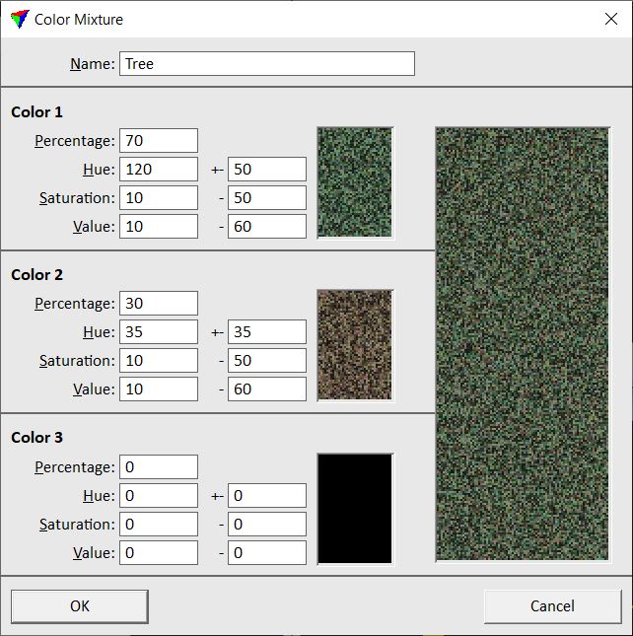
Task: Click Color 2 Value minimum field
Action: [159, 389]
